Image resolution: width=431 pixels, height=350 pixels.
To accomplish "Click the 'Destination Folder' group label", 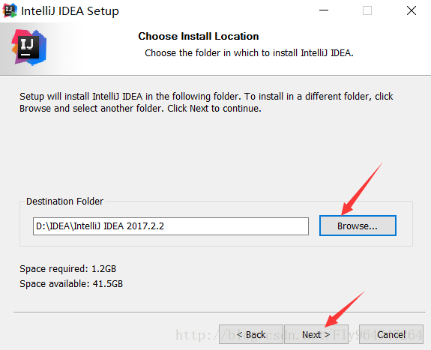I will click(64, 202).
